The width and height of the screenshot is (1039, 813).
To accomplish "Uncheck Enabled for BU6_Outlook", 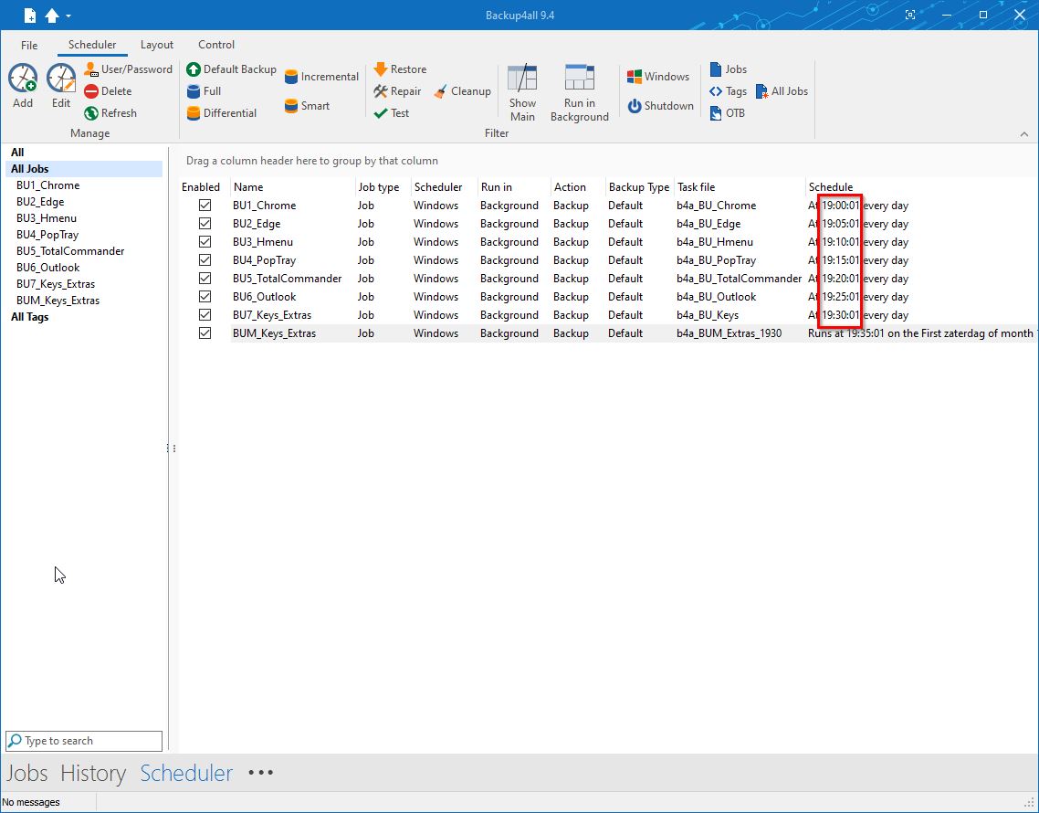I will [x=205, y=296].
